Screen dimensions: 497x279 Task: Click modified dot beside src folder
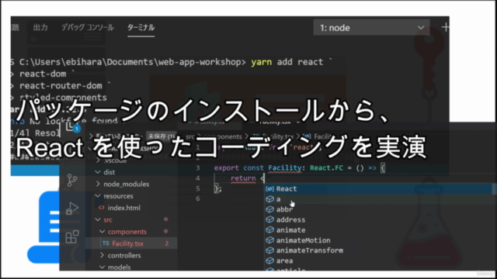[x=165, y=219]
